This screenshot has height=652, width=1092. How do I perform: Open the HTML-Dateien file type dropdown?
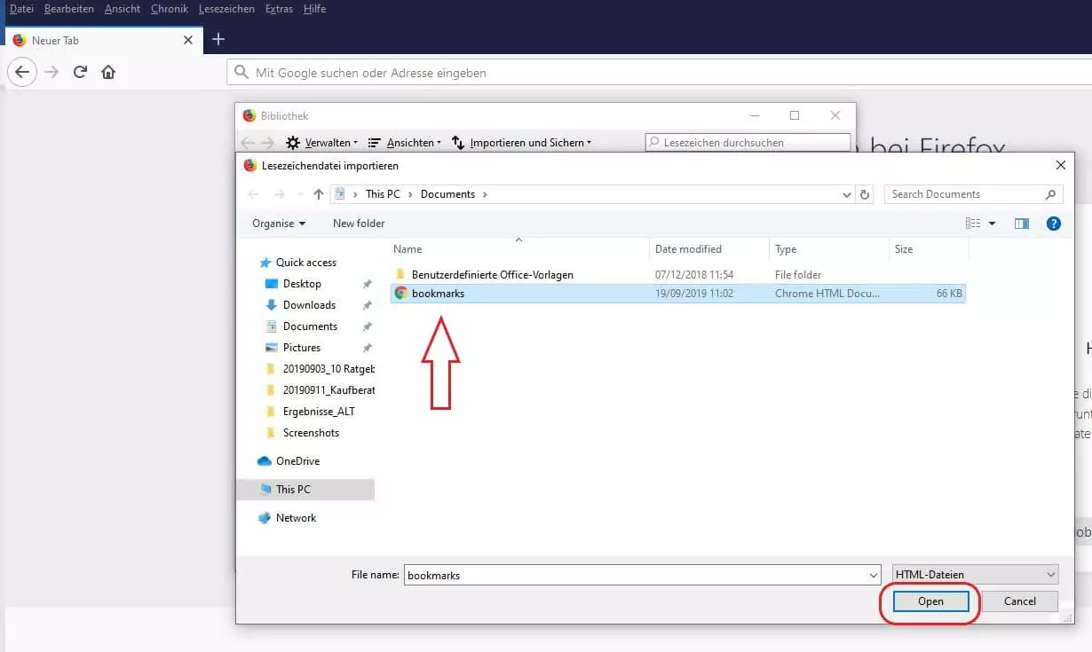[x=976, y=575]
